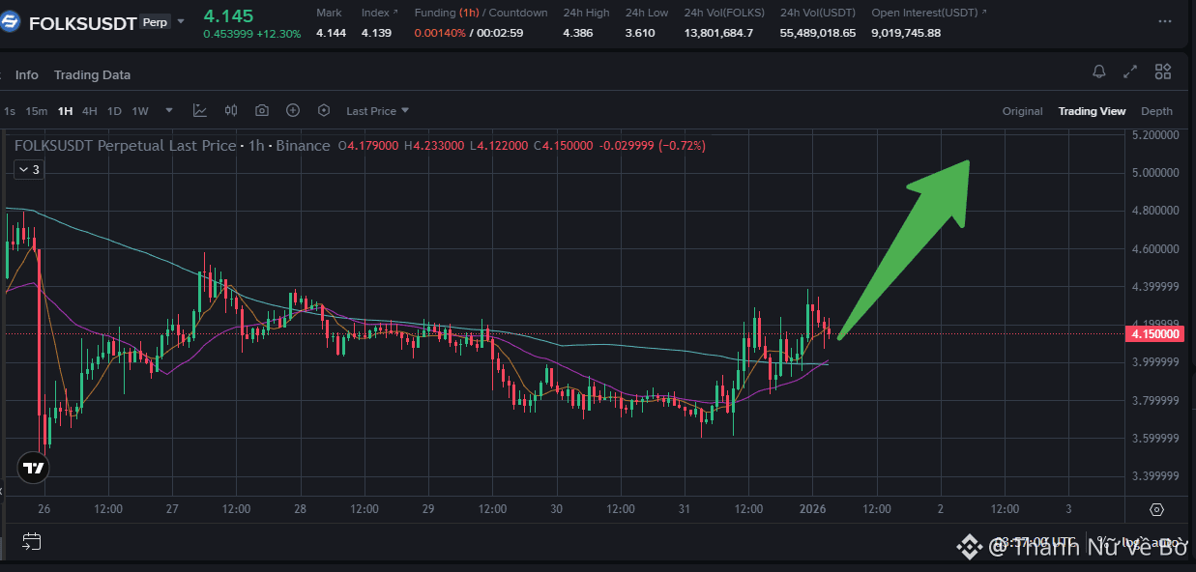Click the plus-circle compare icon
The height and width of the screenshot is (572, 1196).
point(293,111)
